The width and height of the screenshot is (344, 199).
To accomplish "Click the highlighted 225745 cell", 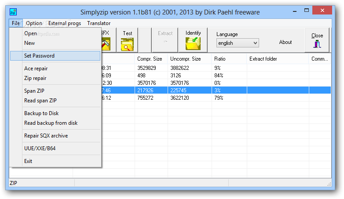I will point(190,90).
